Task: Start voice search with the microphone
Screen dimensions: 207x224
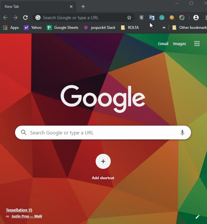Action: [182, 133]
